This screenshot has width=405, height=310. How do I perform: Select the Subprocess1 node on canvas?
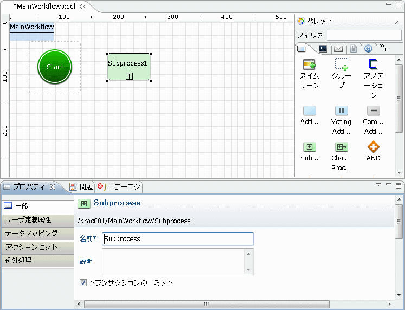click(x=129, y=67)
